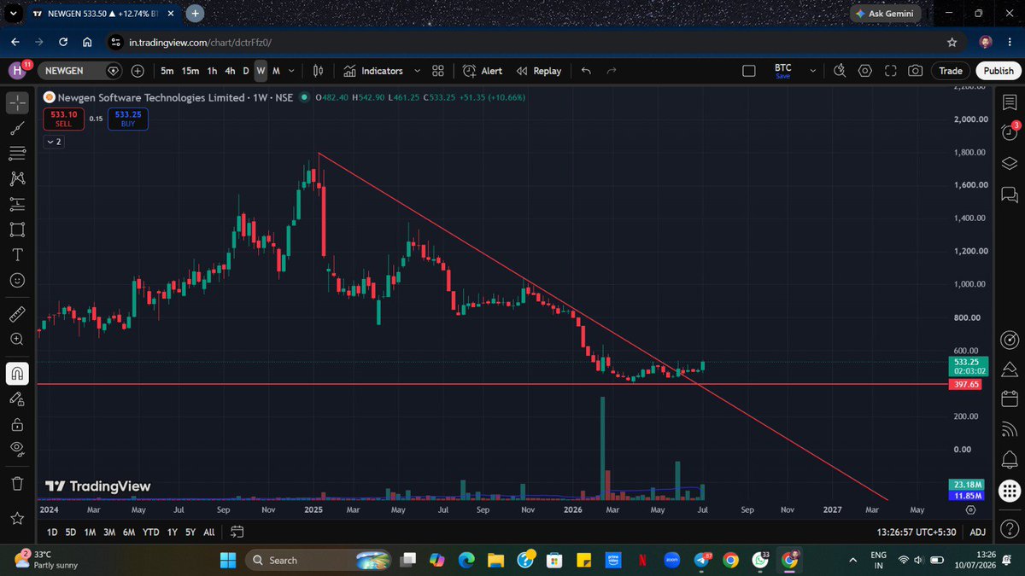Toggle stay in drawing mode
Image resolution: width=1025 pixels, height=576 pixels.
pos(17,399)
